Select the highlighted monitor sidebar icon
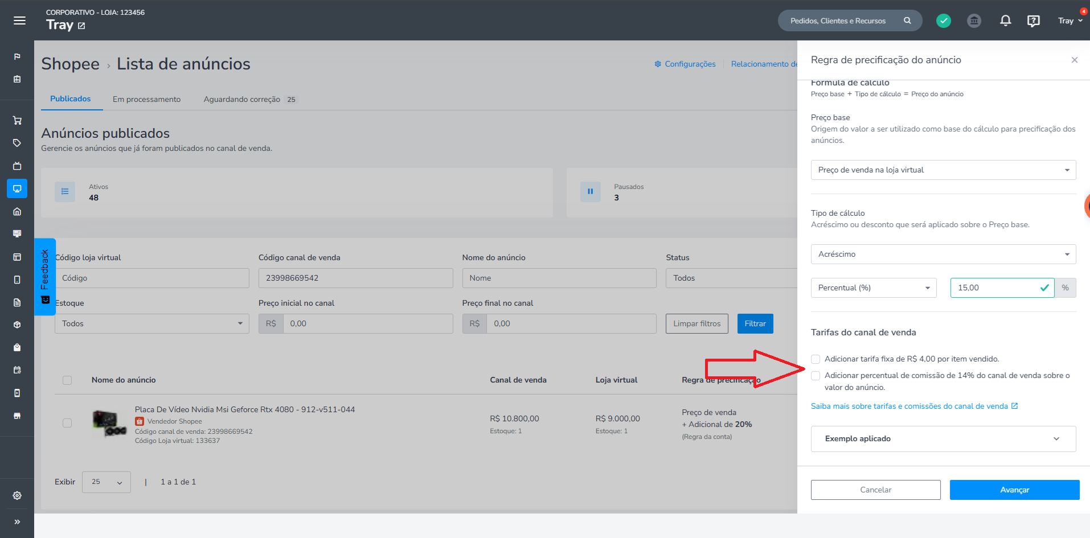Viewport: 1090px width, 538px height. pyautogui.click(x=17, y=188)
